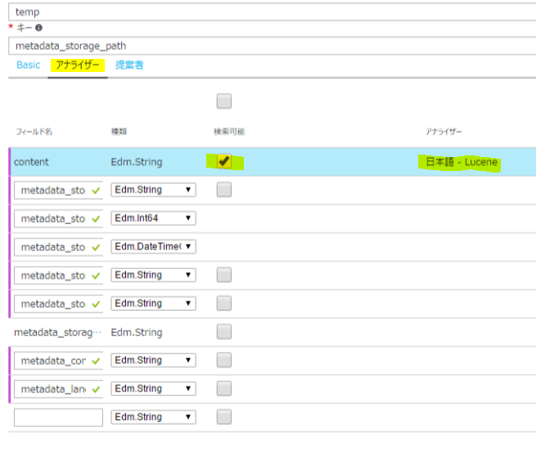Screen dimensions: 536x476
Task: Click the 検索可能 column header
Action: [229, 132]
